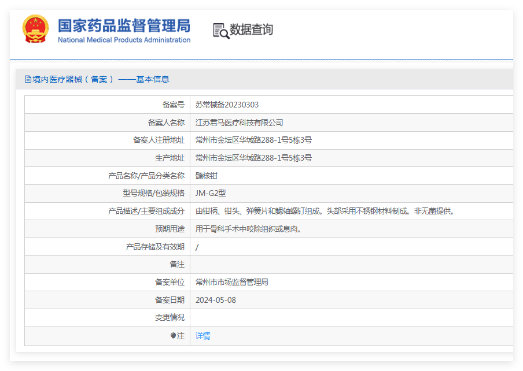
Task: Click the data query magnifier icon
Action: (x=221, y=31)
